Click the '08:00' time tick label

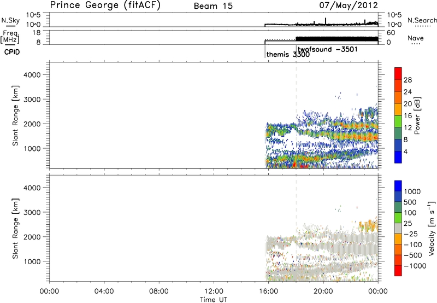[x=158, y=292]
